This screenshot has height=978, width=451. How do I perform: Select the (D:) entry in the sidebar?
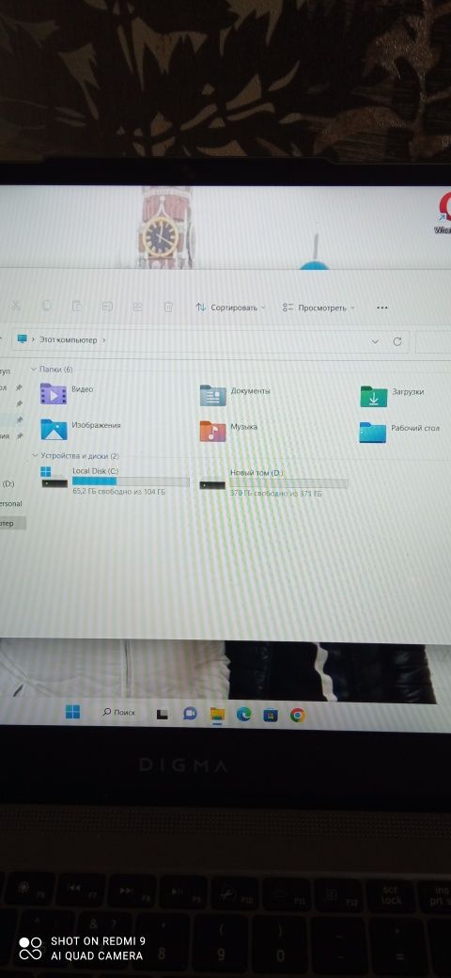pyautogui.click(x=8, y=483)
